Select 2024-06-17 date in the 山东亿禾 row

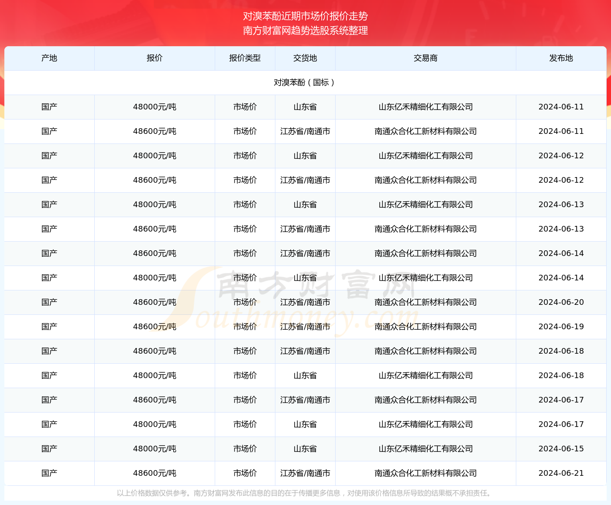pyautogui.click(x=561, y=424)
